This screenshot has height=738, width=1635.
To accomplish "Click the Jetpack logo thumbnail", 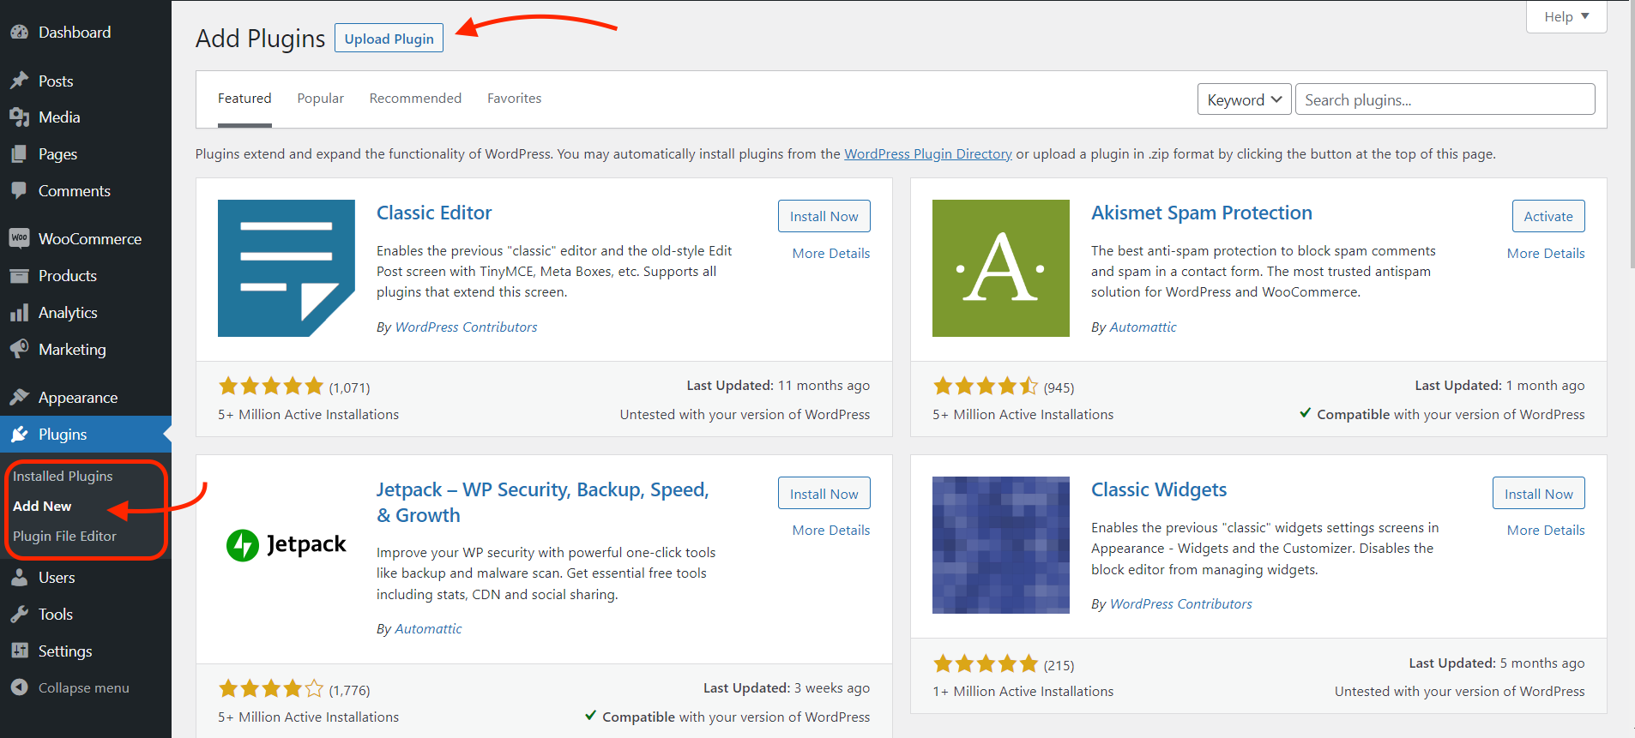I will pos(287,544).
